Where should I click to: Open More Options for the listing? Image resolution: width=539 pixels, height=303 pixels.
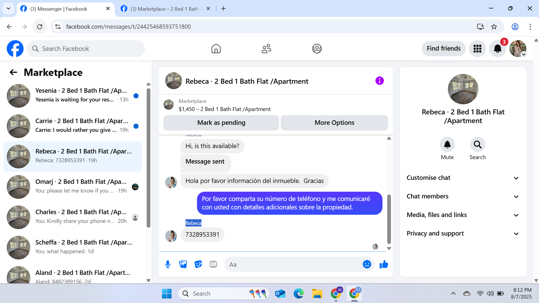(334, 123)
